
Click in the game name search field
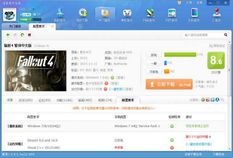click(x=203, y=35)
